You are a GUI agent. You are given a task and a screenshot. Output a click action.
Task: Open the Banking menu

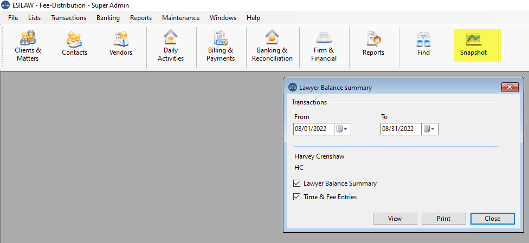tap(108, 18)
